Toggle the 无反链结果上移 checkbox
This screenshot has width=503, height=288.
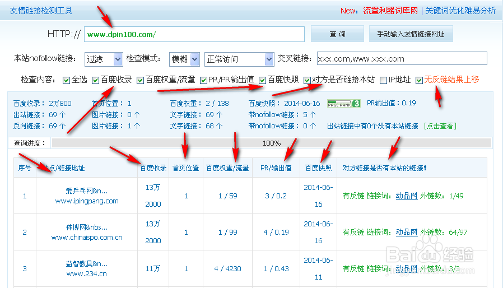(420, 80)
